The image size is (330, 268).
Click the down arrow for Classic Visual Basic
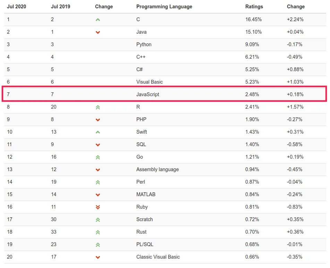[98, 257]
